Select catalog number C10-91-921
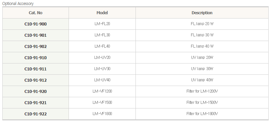 coord(36,103)
